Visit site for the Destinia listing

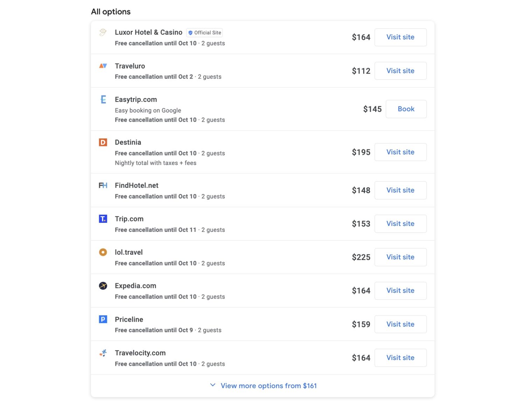[400, 152]
